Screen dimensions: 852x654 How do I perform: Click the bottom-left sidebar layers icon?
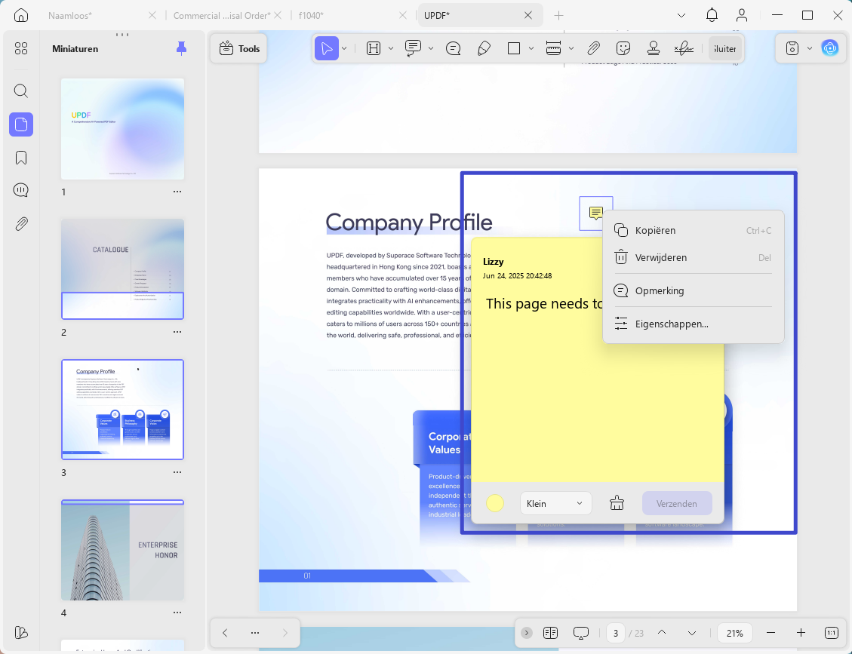point(20,633)
